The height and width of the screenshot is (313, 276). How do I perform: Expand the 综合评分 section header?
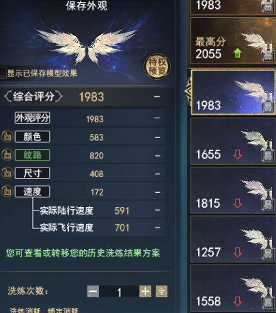pyautogui.click(x=33, y=96)
